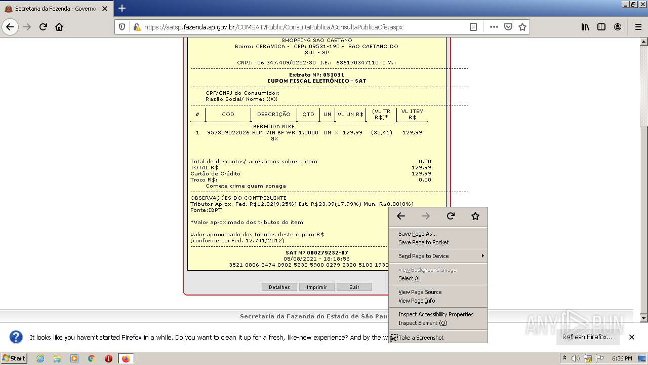Viewport: 648px width, 365px height.
Task: Close the Secretaria da Fazenda tab
Action: [x=105, y=9]
